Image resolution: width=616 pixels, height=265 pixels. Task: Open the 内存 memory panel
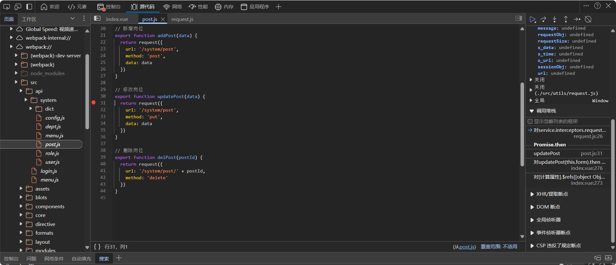coord(224,6)
